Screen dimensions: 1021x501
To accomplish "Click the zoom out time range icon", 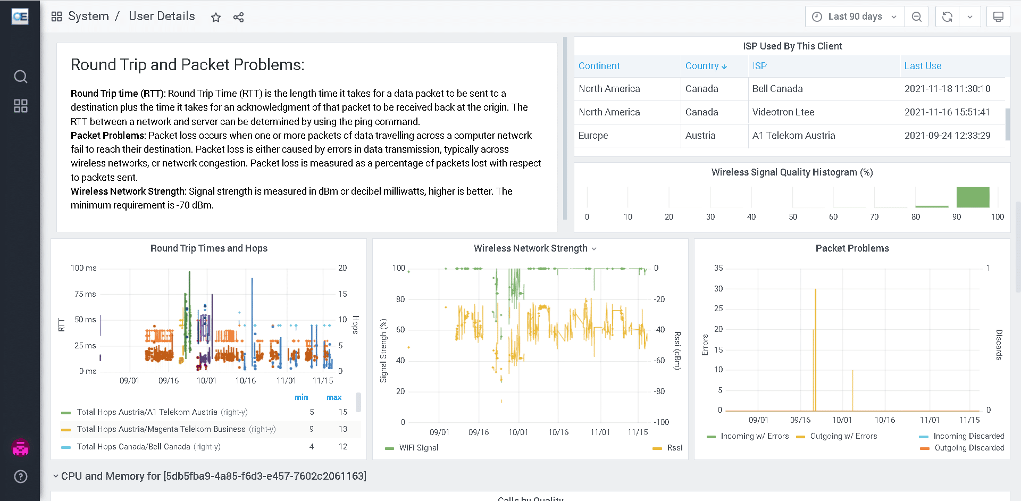I will pyautogui.click(x=916, y=16).
